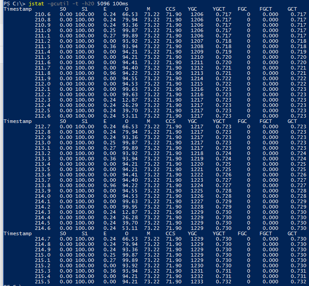Image resolution: width=309 pixels, height=286 pixels.
Task: Click Eden value 0.96 in row 211.8
Action: click(x=110, y=73)
